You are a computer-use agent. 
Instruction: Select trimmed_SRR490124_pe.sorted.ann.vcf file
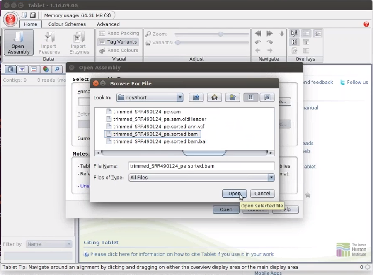(155, 127)
